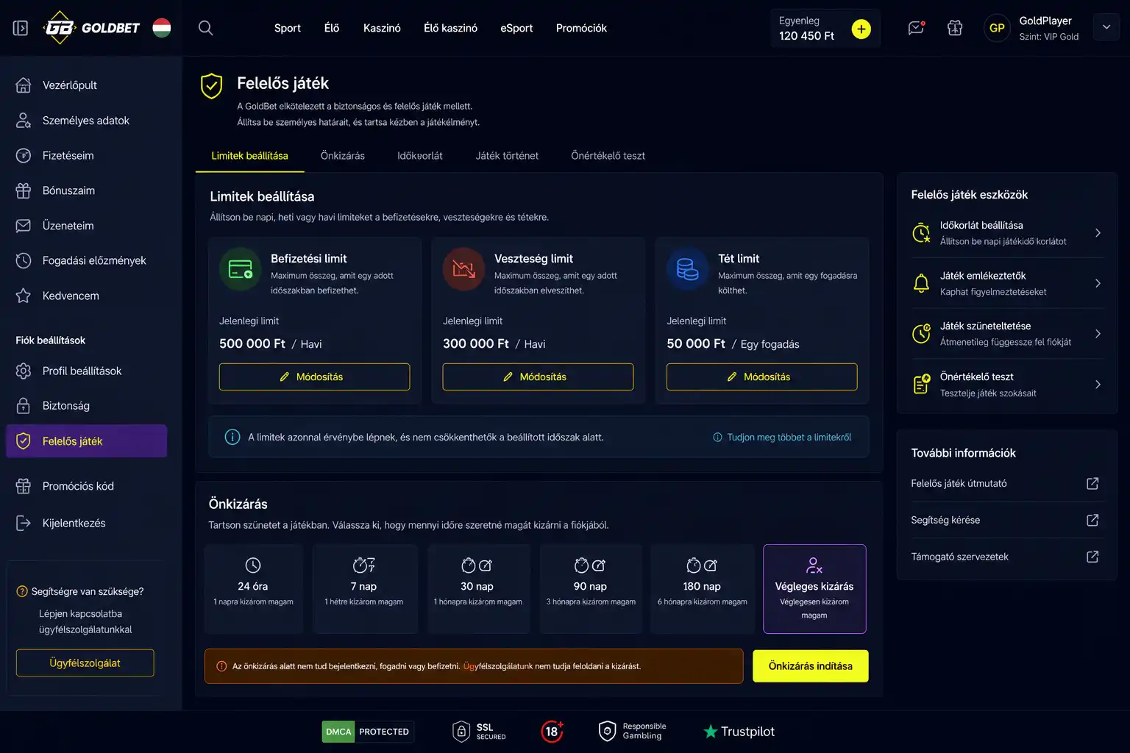This screenshot has height=753, width=1130.
Task: Collapse the sidebar via panel toggle icon
Action: [x=21, y=28]
